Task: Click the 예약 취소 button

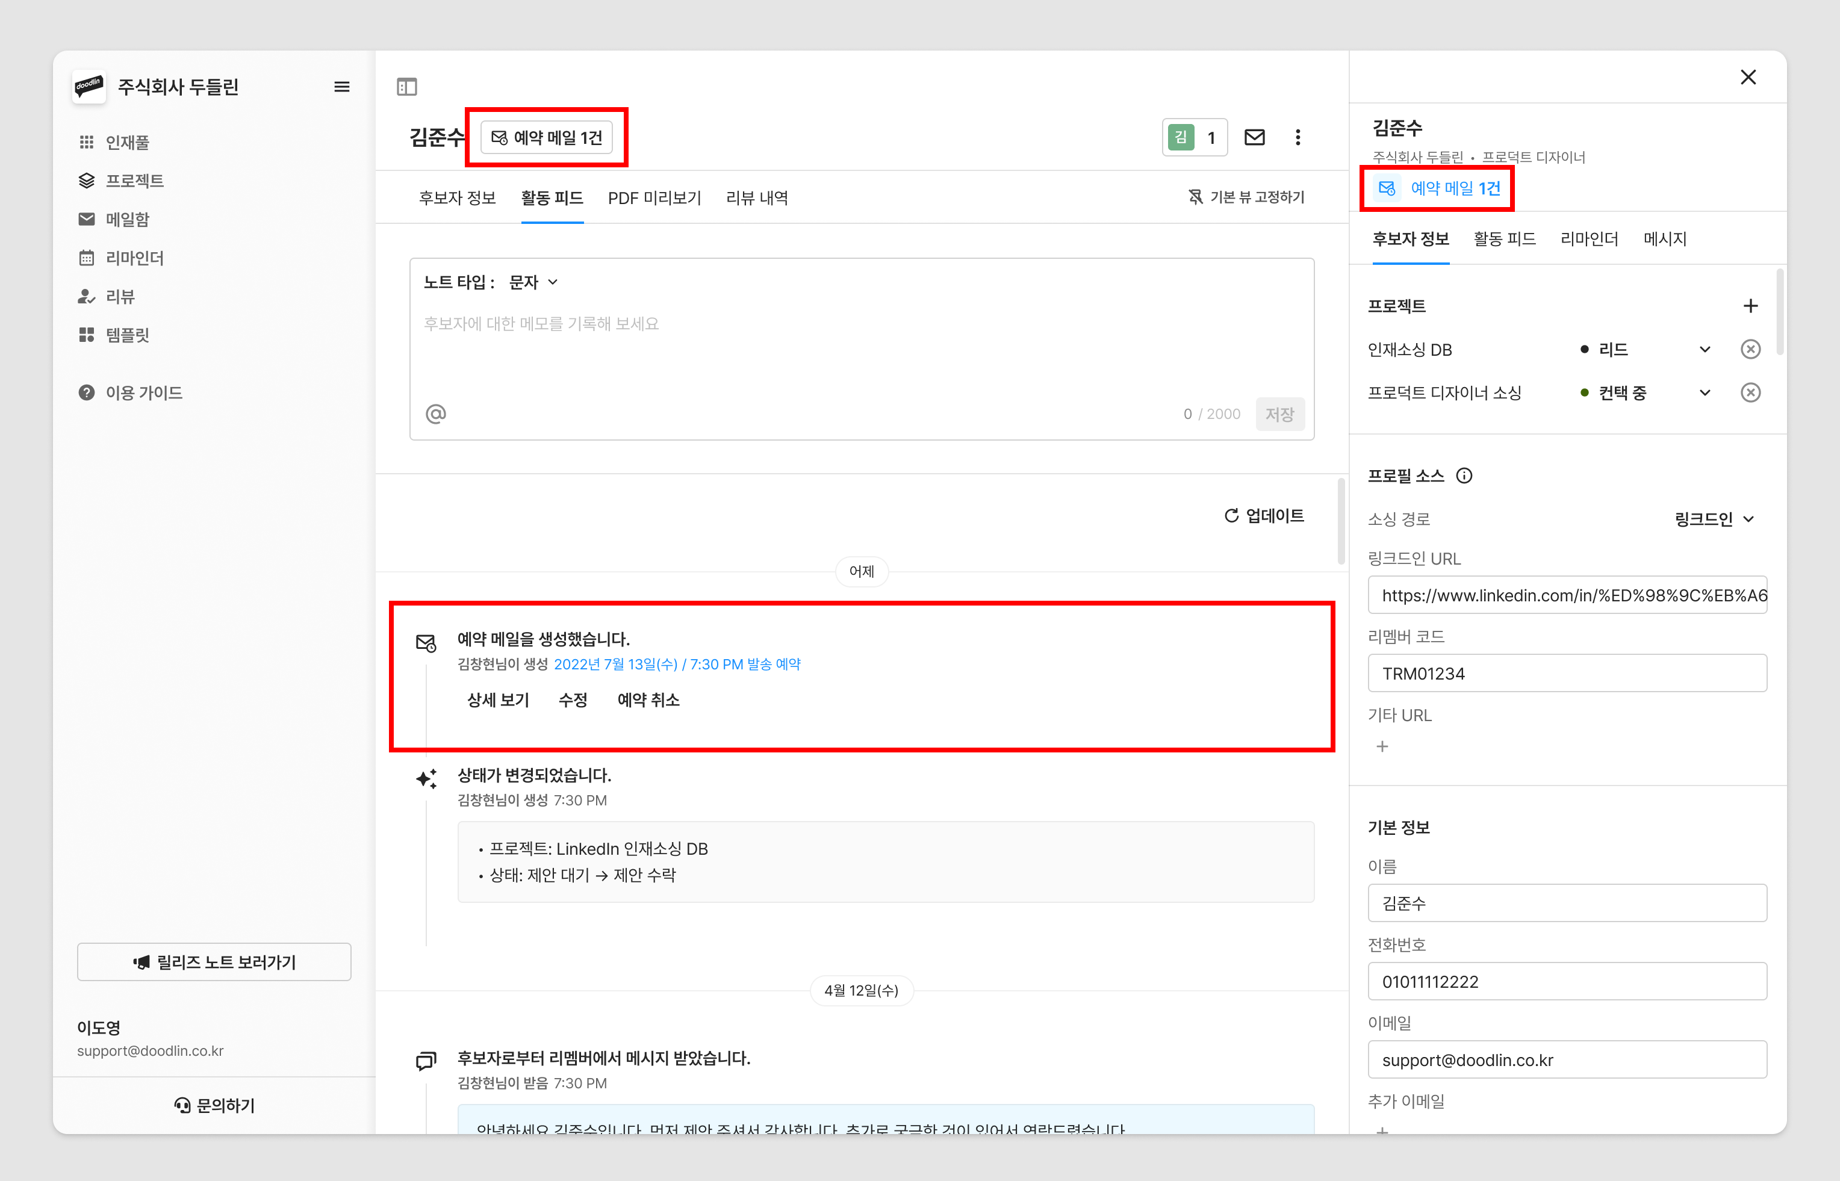Action: (x=648, y=699)
